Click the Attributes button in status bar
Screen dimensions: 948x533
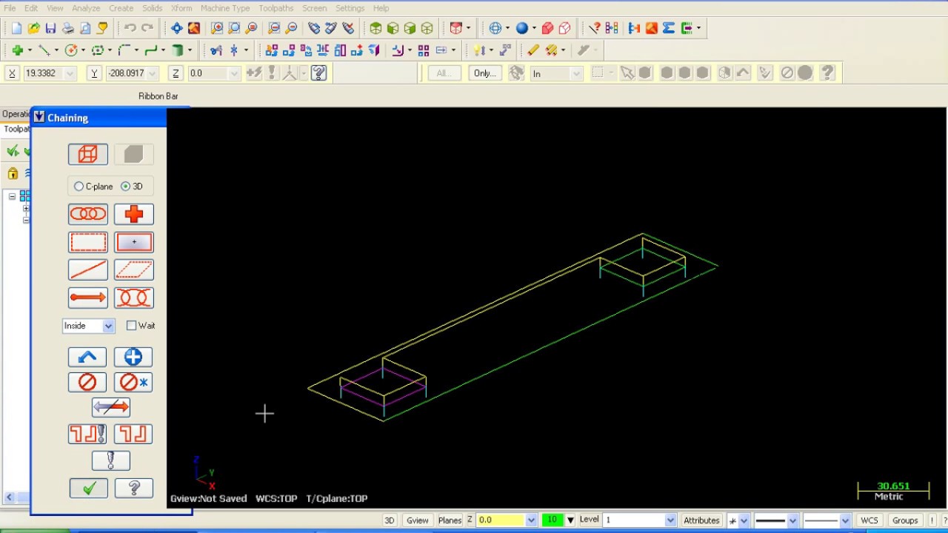tap(701, 520)
